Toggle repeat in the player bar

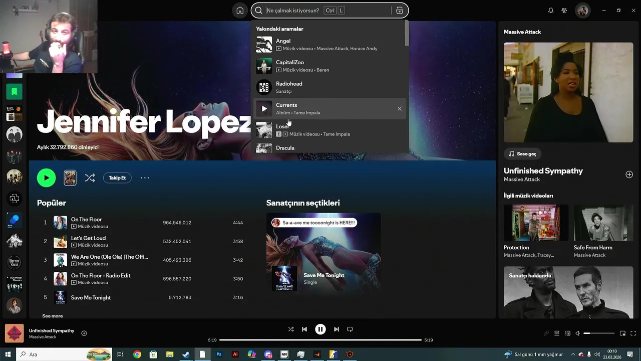350,329
